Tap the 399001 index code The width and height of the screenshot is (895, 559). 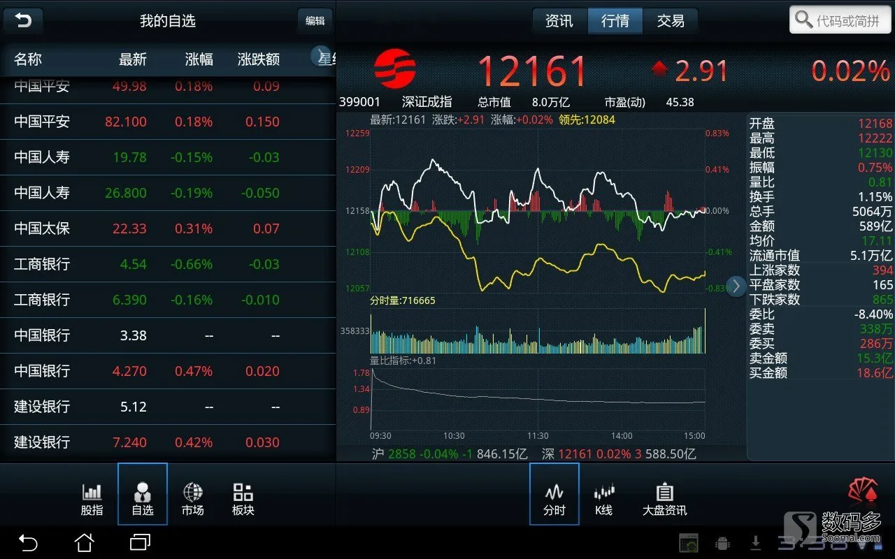[x=359, y=102]
